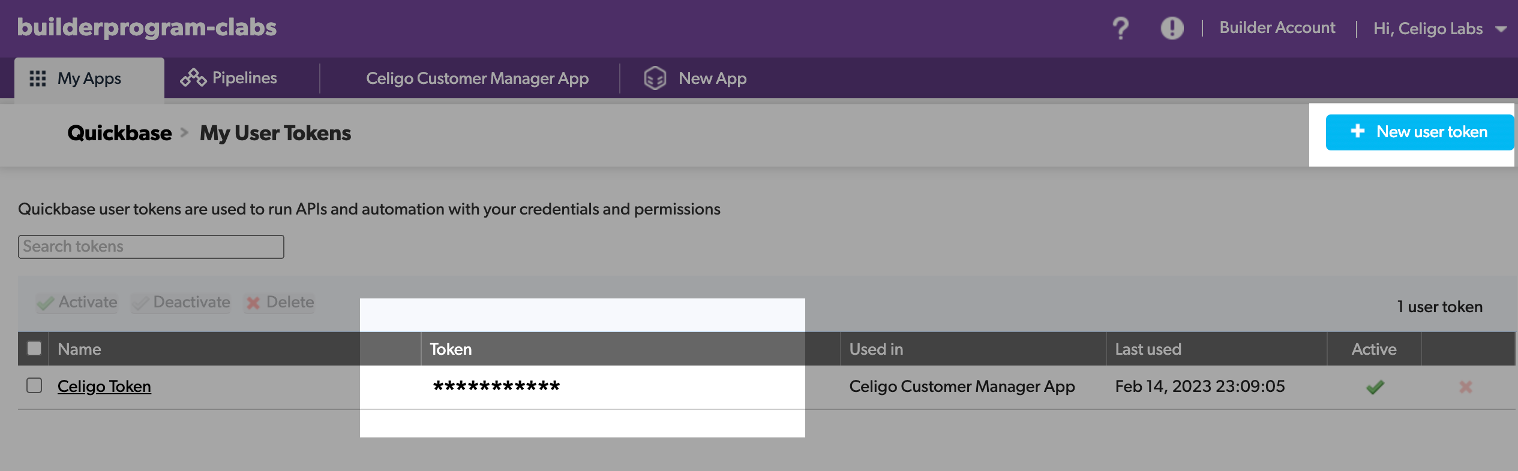
Task: Switch to the Pipelines tab
Action: 229,78
